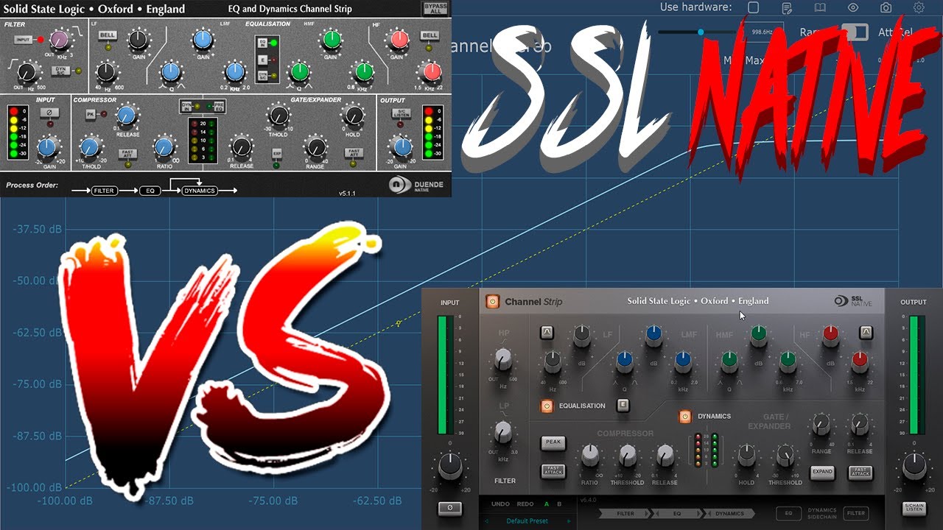This screenshot has width=943, height=530.
Task: Click DYNAMICS in SSL Native routing order
Action: point(729,513)
